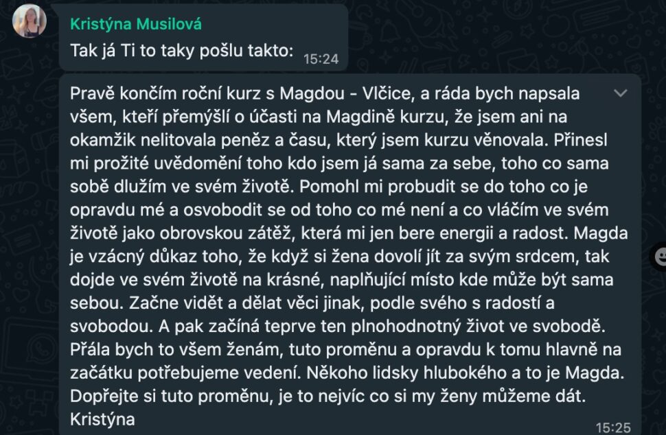Viewport: 666px width, 435px height.
Task: Click the line beginning 'Přála bych to všem ženám'
Action: click(346, 350)
